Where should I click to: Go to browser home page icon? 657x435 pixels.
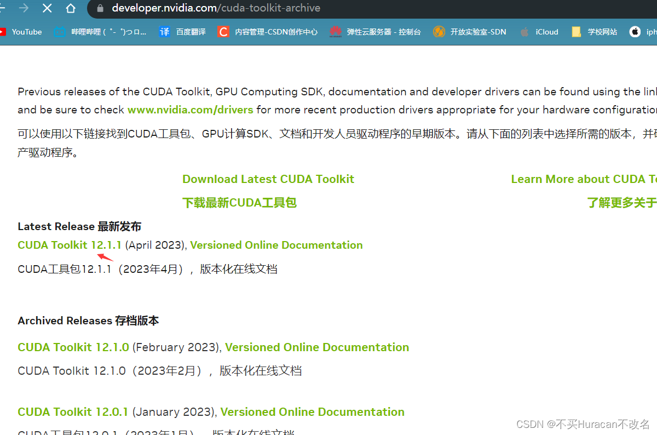pos(71,8)
